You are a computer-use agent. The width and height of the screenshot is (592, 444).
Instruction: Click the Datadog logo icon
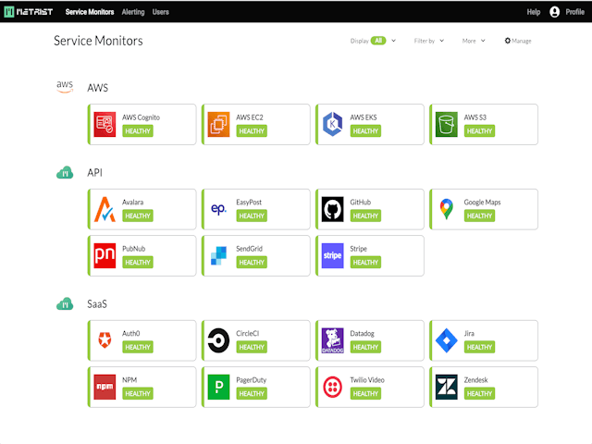pos(333,340)
